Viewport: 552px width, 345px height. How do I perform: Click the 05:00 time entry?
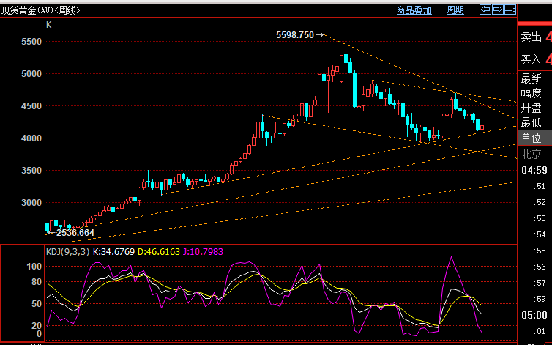coord(534,315)
